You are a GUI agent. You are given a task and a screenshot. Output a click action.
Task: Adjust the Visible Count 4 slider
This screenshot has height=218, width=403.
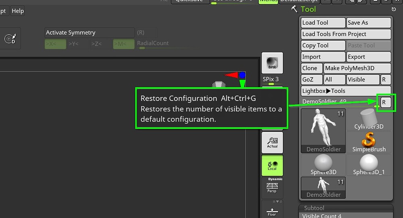[x=346, y=216]
